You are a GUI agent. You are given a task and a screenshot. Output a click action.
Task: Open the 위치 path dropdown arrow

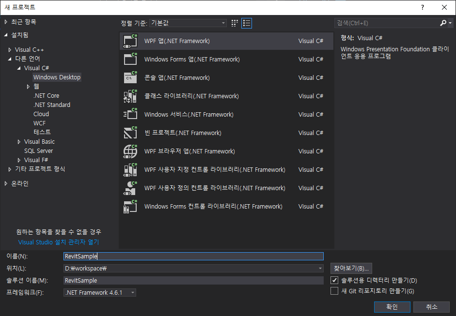(320, 269)
